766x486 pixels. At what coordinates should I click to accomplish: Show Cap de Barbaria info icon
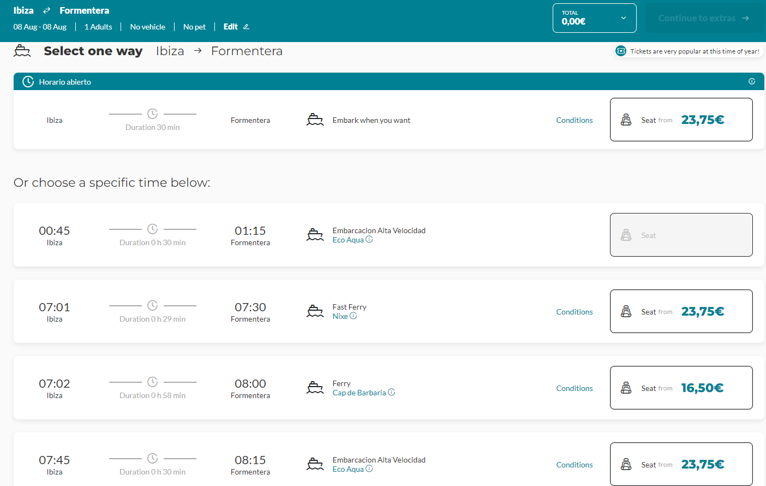tap(391, 393)
